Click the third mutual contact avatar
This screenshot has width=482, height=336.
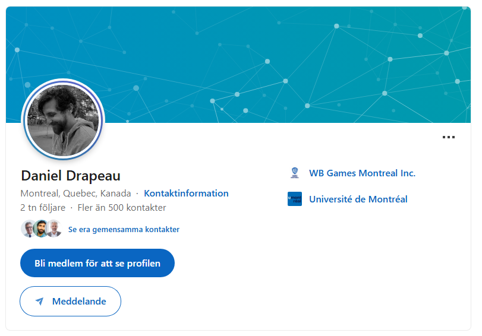pos(54,229)
